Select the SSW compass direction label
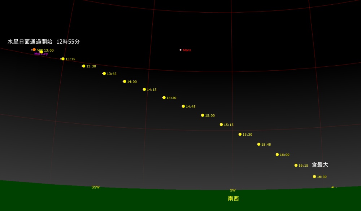Viewport: 361px width, 211px height. pyautogui.click(x=95, y=187)
